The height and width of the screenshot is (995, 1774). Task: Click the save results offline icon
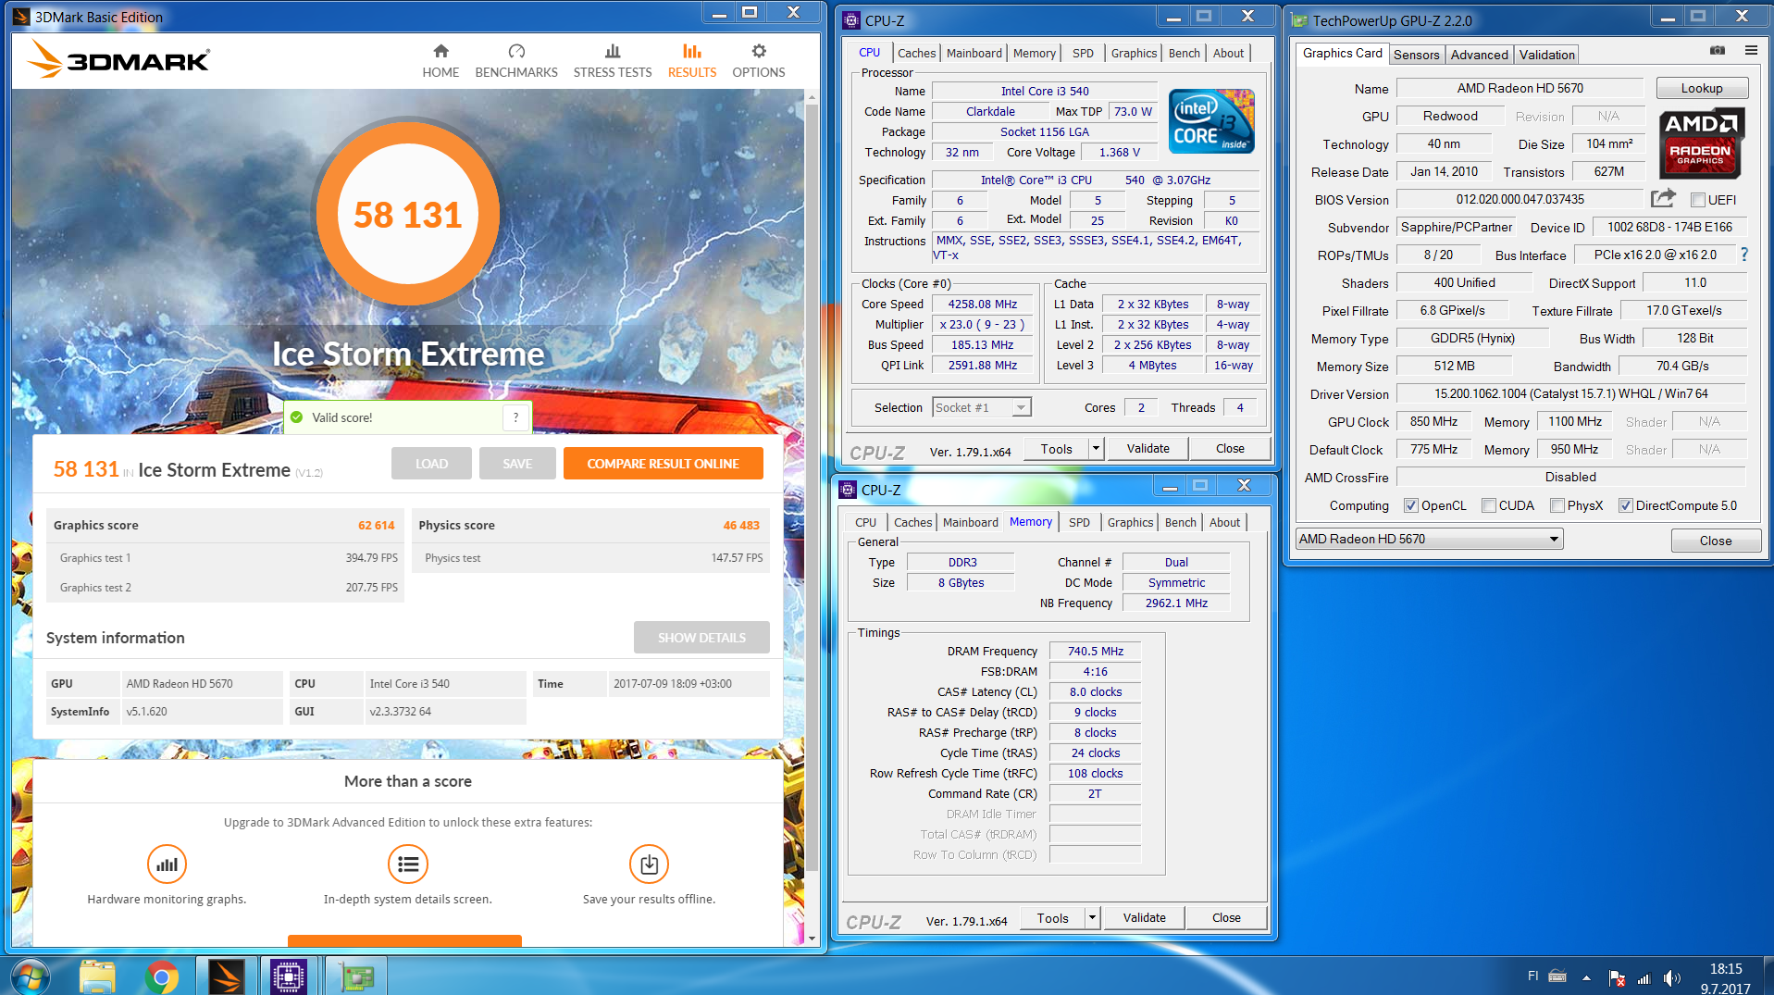(649, 864)
